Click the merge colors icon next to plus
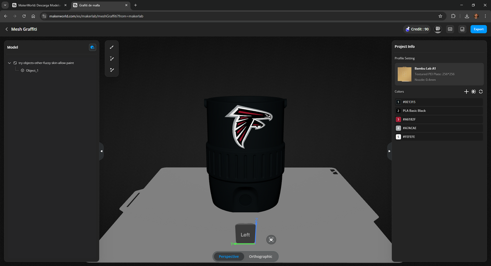Viewport: 491px width, 266px height. coord(473,92)
